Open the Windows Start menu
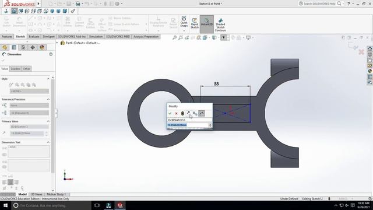Screen dimensions: 373x210 click(x=5, y=205)
